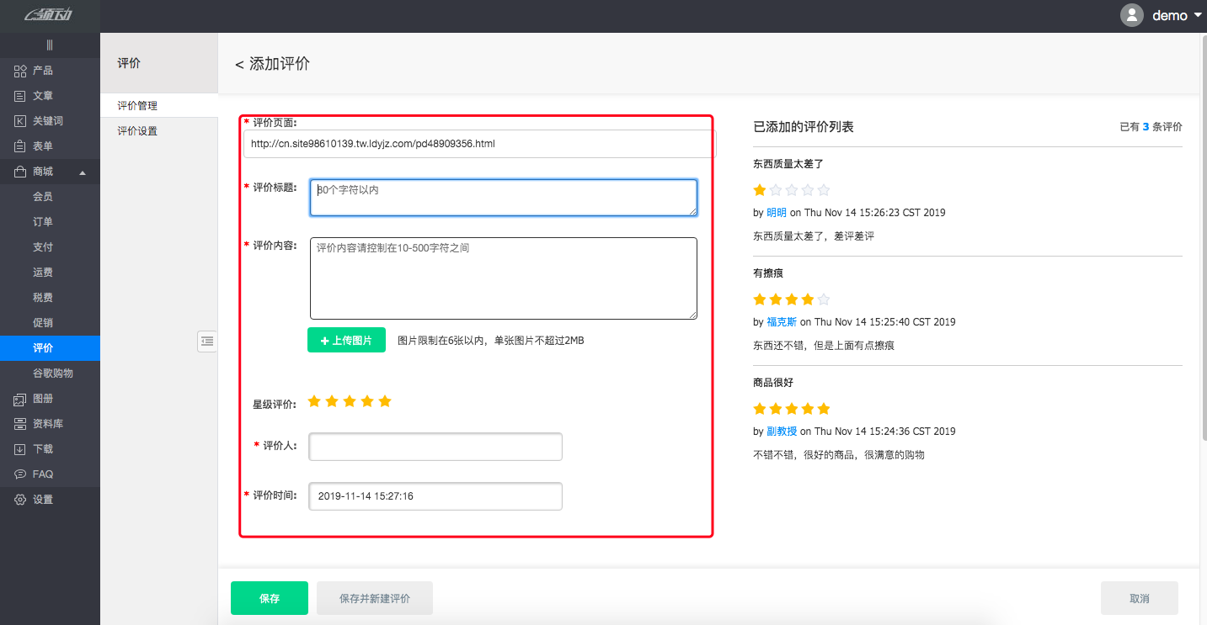Open the FAQ chat bubble icon
Image resolution: width=1207 pixels, height=625 pixels.
click(x=21, y=474)
